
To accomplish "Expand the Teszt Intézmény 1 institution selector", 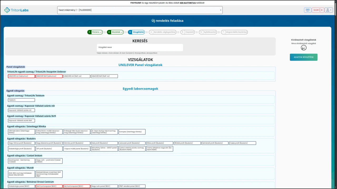I will pos(140,10).
